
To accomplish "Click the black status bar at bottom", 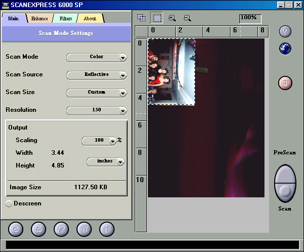I will coord(153,245).
